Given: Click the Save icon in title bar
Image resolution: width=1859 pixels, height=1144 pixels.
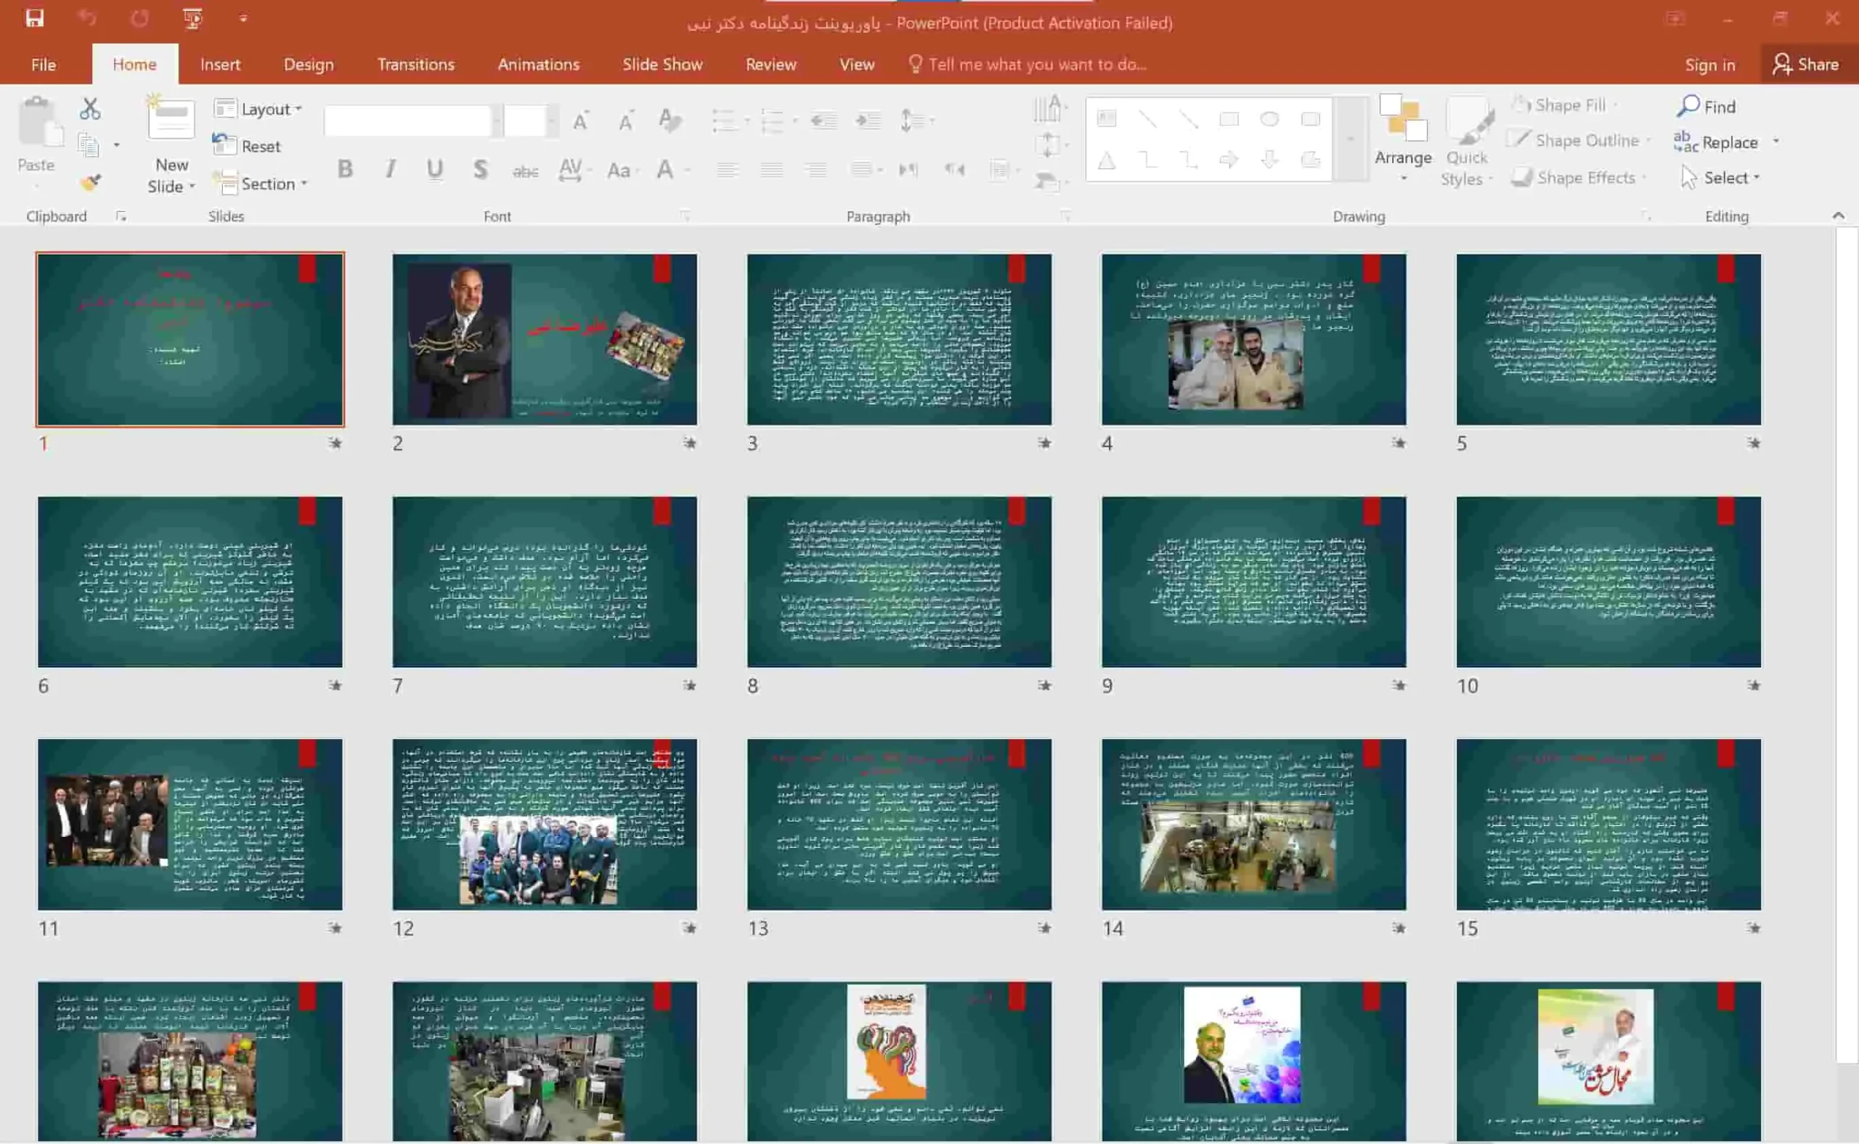Looking at the screenshot, I should 35,18.
